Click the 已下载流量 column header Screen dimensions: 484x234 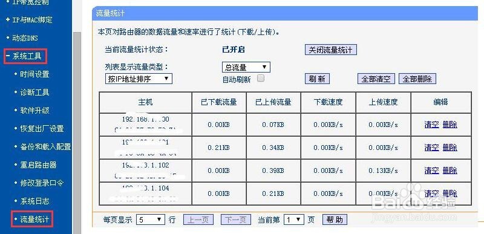coord(219,102)
